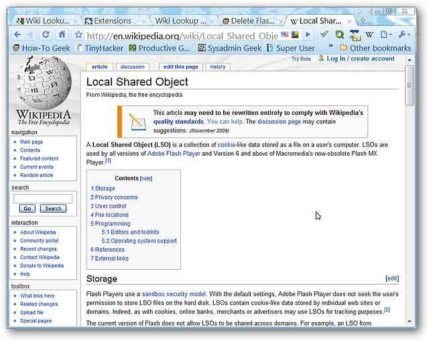This screenshot has height=341, width=429.
Task: Open the Super User bookmark
Action: [x=291, y=48]
